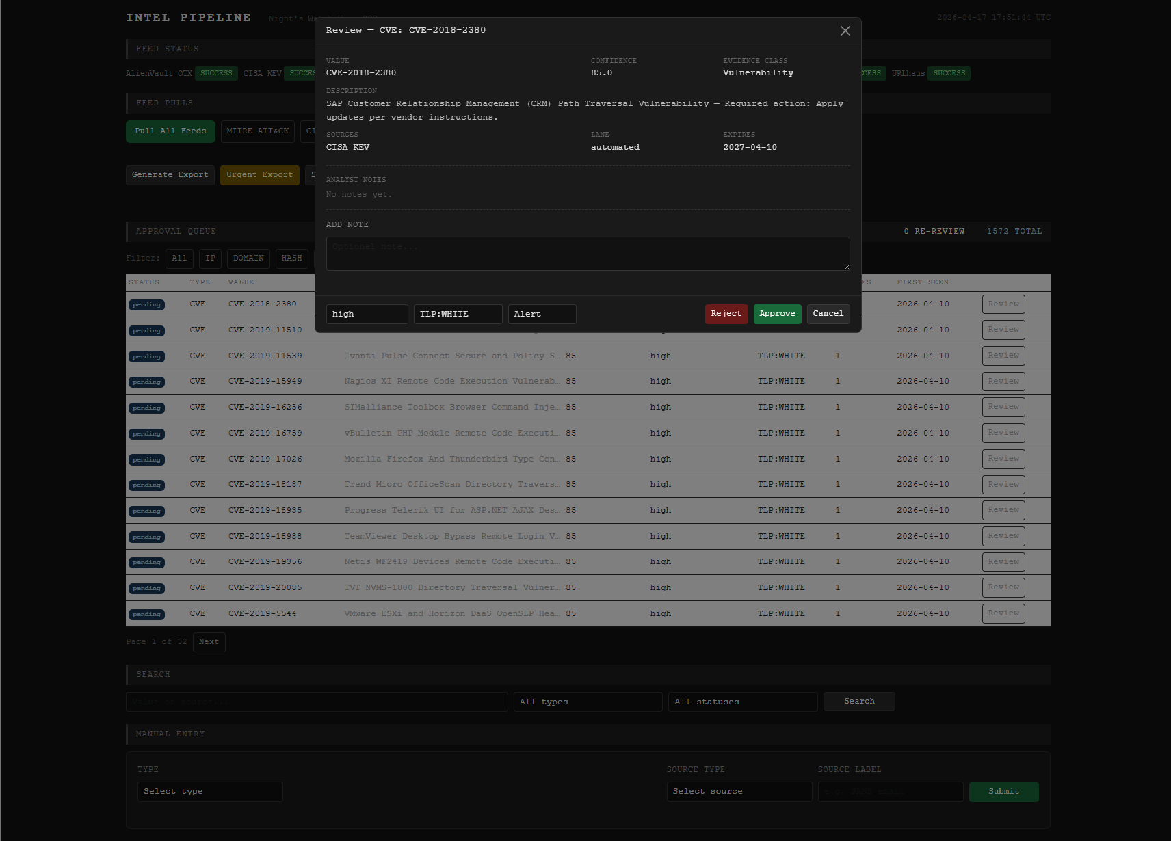
Task: Filter approval queue by DOMAIN
Action: [248, 258]
